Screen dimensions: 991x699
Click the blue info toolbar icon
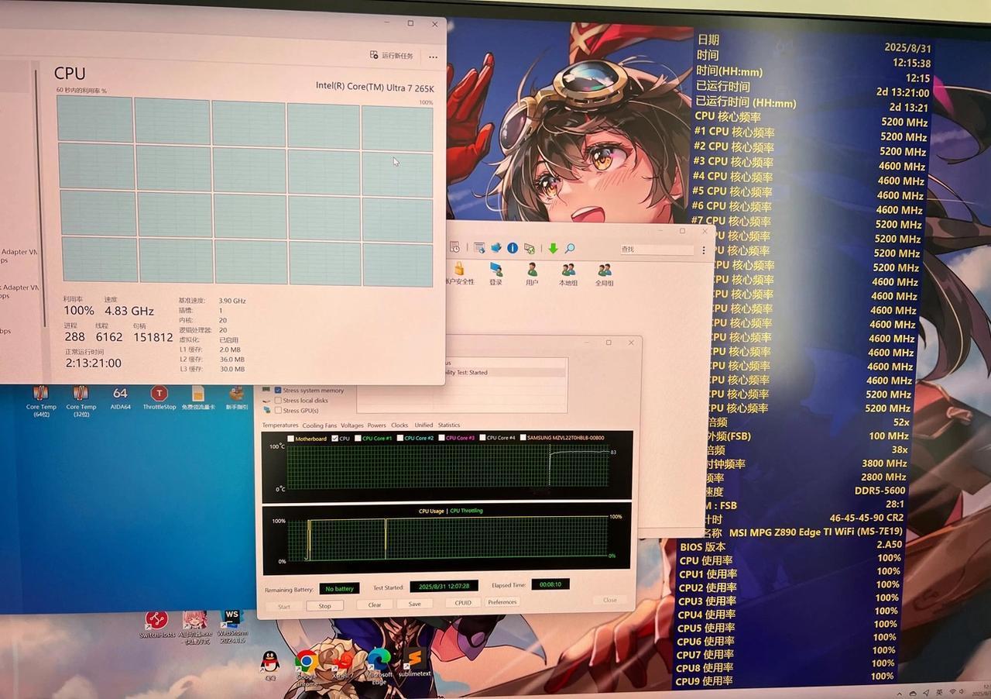(513, 248)
